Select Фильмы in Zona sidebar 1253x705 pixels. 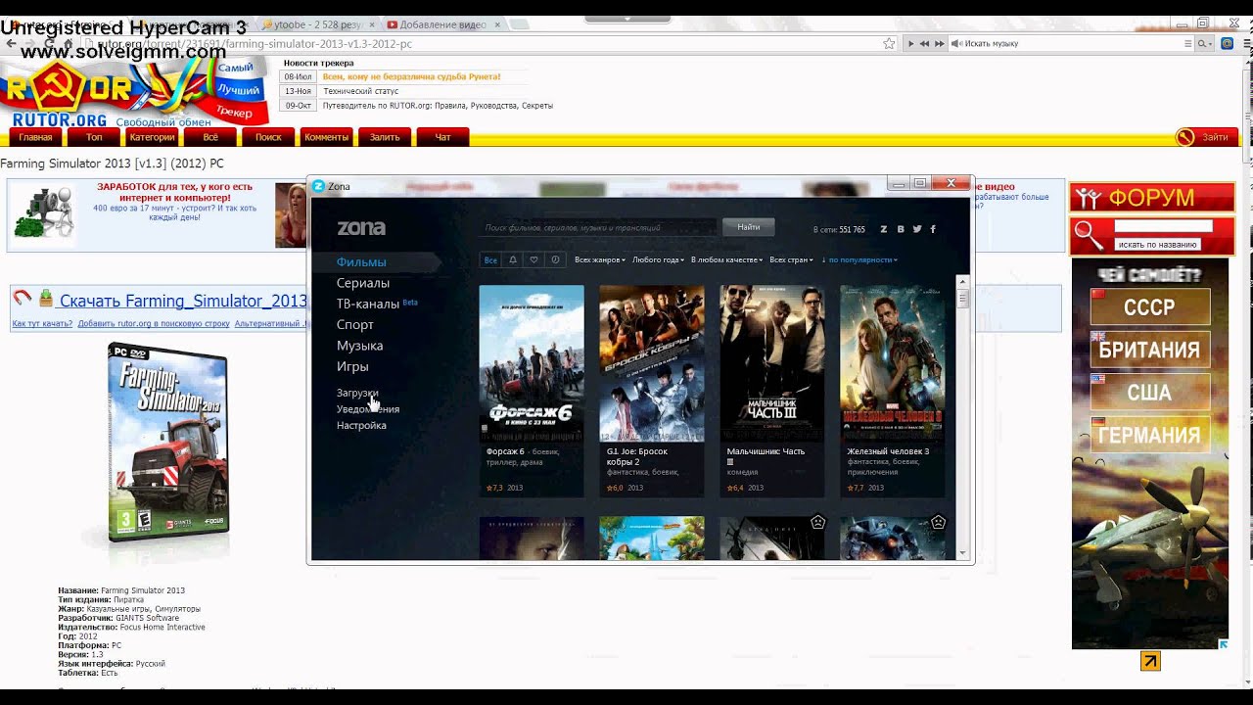click(x=361, y=261)
